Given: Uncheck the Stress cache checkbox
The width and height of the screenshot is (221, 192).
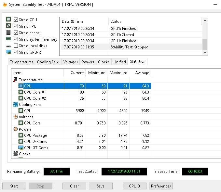Looking at the screenshot, I should [16, 32].
